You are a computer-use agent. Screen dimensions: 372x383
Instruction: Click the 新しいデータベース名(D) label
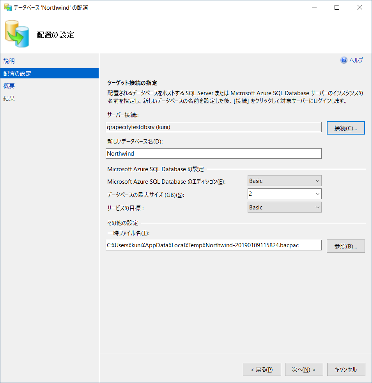[x=135, y=142]
